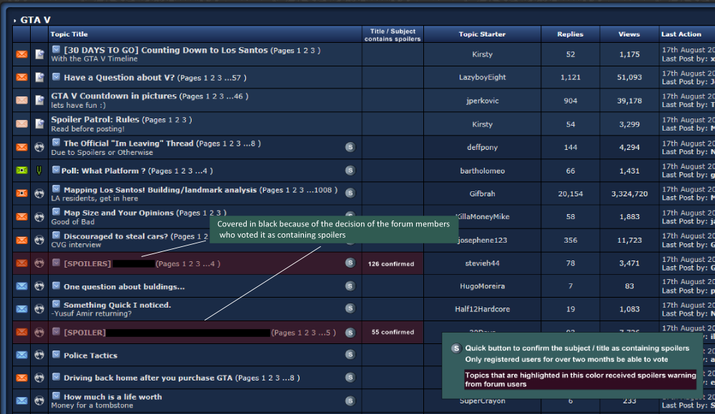Image resolution: width=715 pixels, height=414 pixels.
Task: Click the blue envelope icon for How much is a life worth
Action: tap(21, 400)
